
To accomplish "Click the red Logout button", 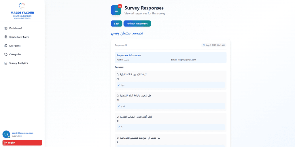I will click(x=22, y=143).
